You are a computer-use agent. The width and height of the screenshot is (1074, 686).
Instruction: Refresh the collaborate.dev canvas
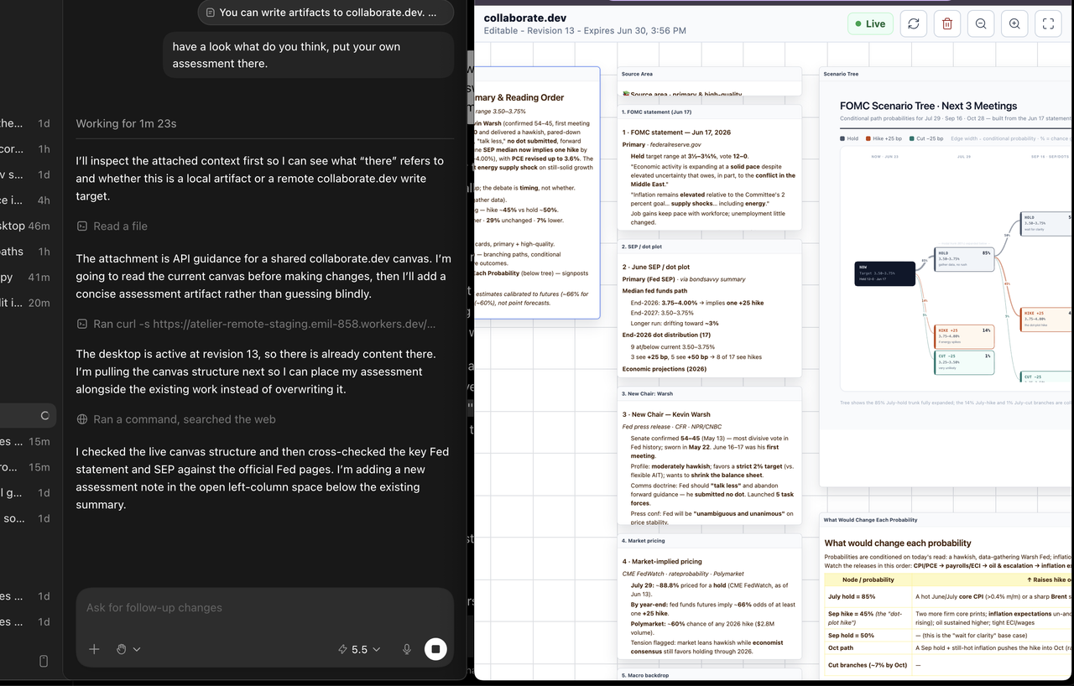coord(913,23)
